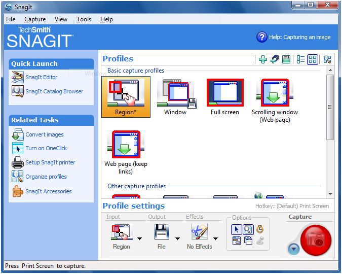This screenshot has height=274, width=342.
Task: Click the add new profile plus icon
Action: click(x=262, y=59)
